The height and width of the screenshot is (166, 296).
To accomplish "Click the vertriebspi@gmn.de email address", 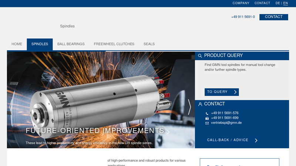I will (226, 123).
